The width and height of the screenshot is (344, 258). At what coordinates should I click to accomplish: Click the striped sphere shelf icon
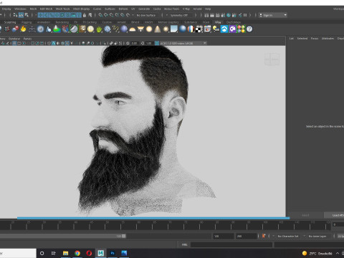pyautogui.click(x=191, y=29)
